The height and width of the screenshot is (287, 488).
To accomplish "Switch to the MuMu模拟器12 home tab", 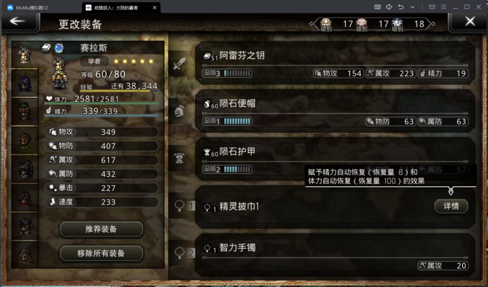I will 32,8.
